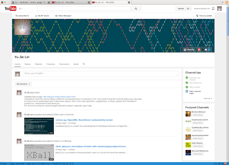Open xball physics simulation video title

(x=91, y=146)
